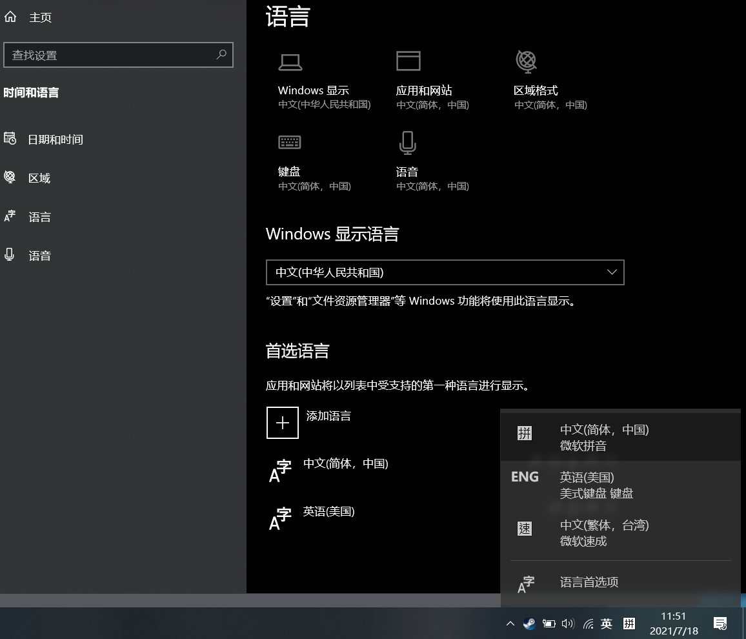Click the calendar icon beside 日期和时间
Viewport: 746px width, 639px height.
[x=10, y=139]
